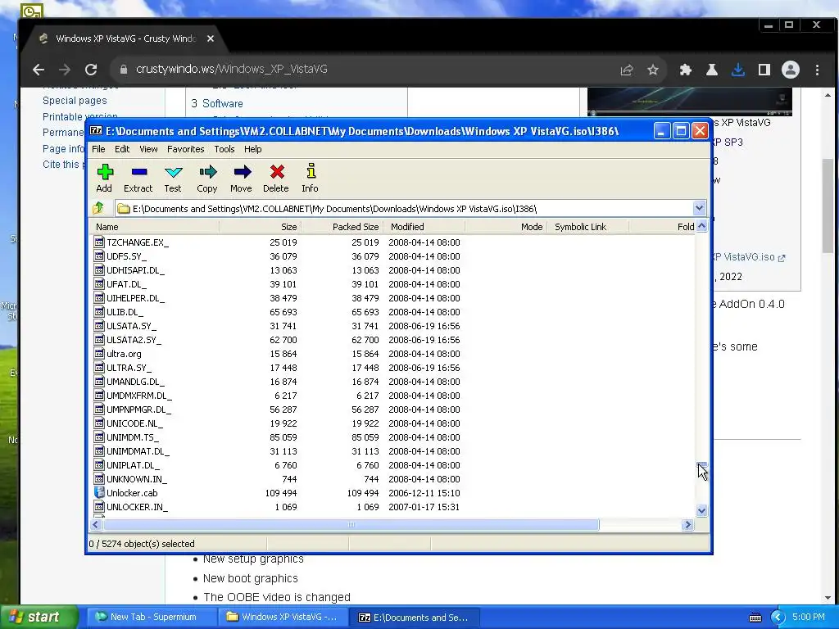Open the Help menu
839x629 pixels.
(252, 149)
